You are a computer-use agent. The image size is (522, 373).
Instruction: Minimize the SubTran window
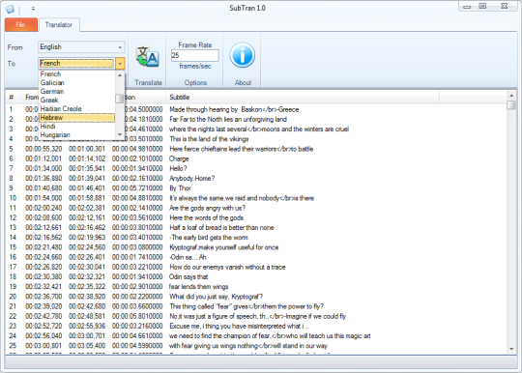click(467, 7)
